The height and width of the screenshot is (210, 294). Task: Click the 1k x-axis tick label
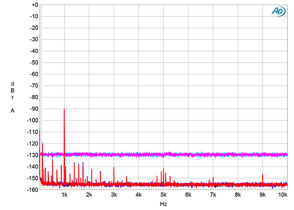[x=64, y=195]
